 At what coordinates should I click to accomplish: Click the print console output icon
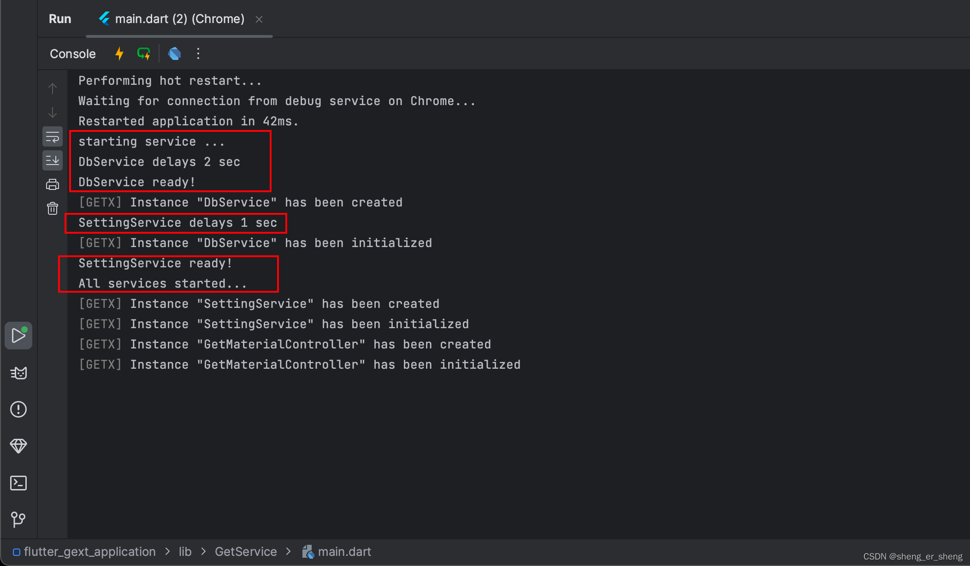[53, 184]
